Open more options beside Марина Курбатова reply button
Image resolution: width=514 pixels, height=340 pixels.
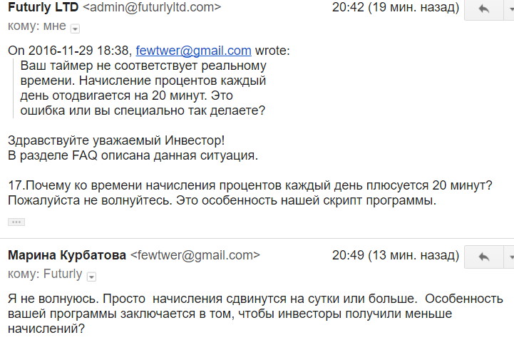[x=509, y=257]
